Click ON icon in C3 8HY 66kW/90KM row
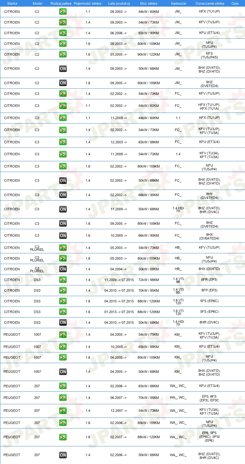 (x=63, y=195)
